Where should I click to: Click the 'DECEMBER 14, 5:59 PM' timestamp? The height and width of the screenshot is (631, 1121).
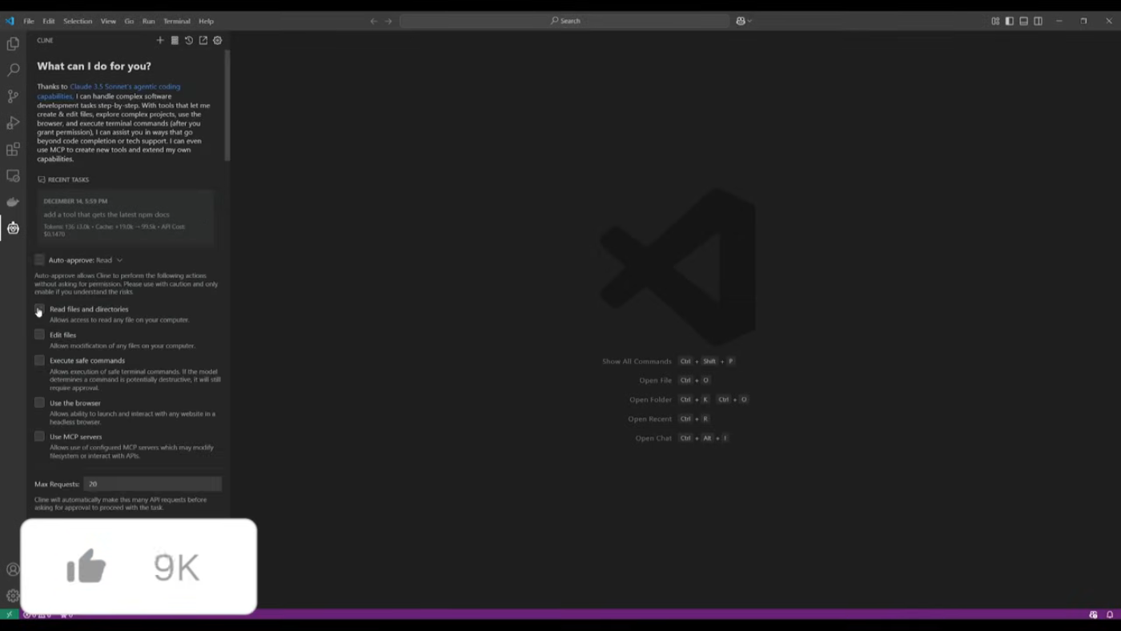pos(75,201)
